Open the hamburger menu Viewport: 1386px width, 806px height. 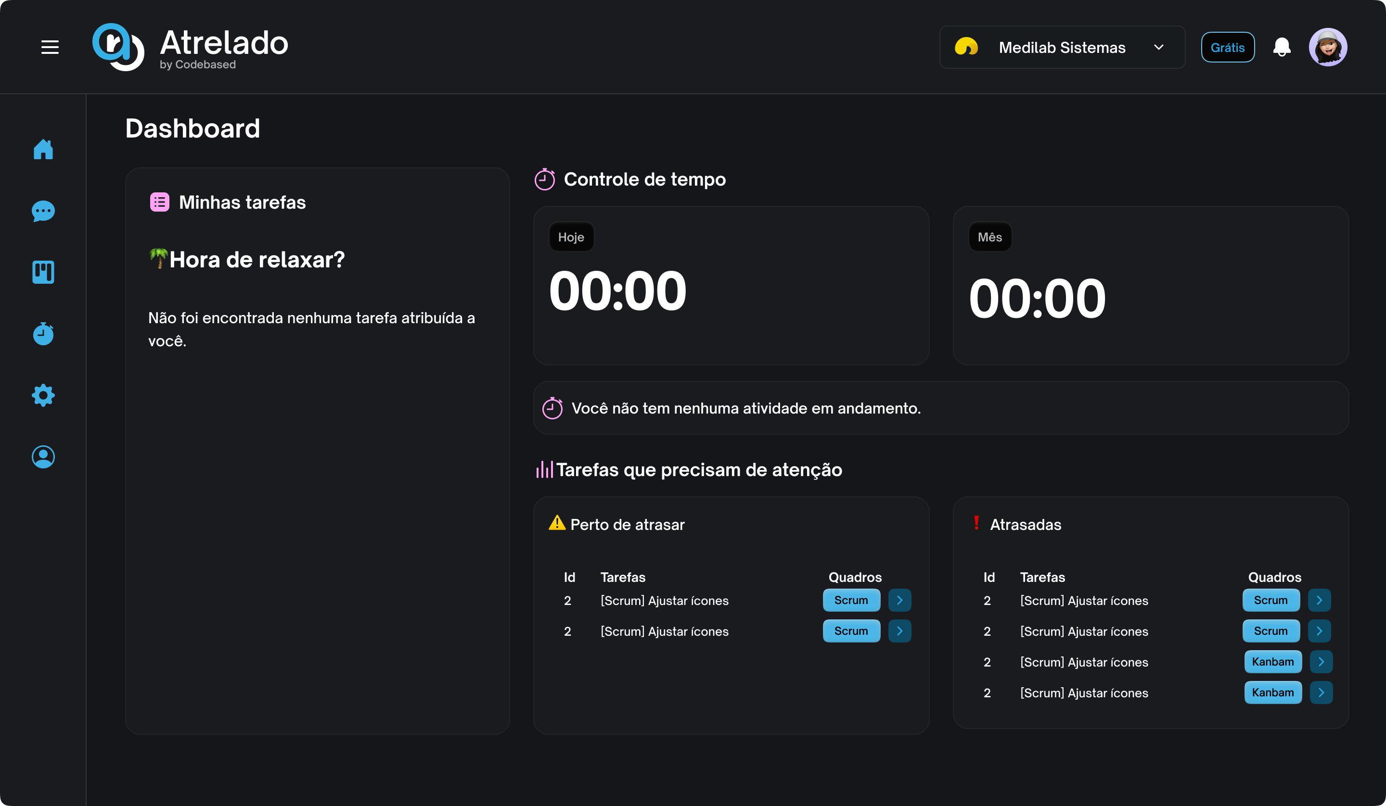coord(50,47)
